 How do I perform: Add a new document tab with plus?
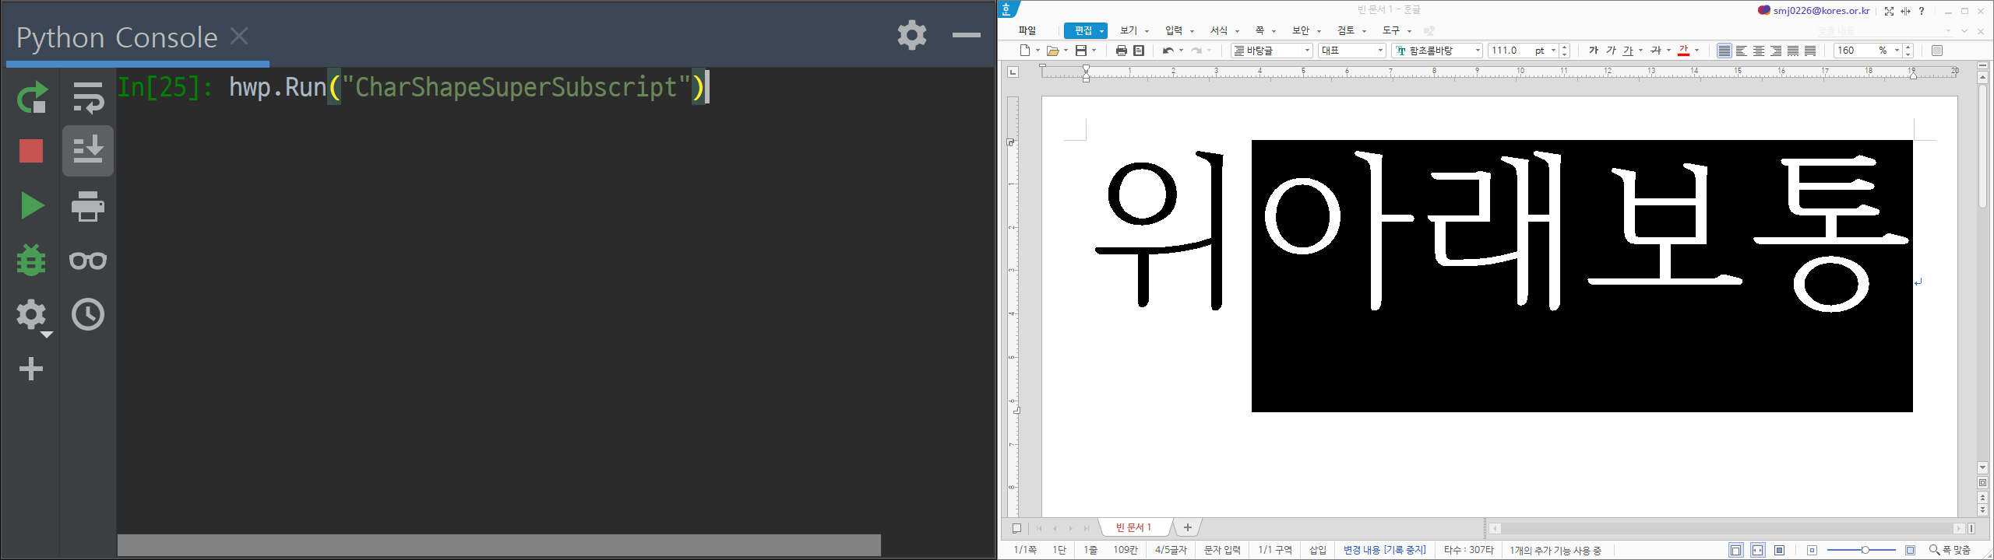click(1188, 528)
